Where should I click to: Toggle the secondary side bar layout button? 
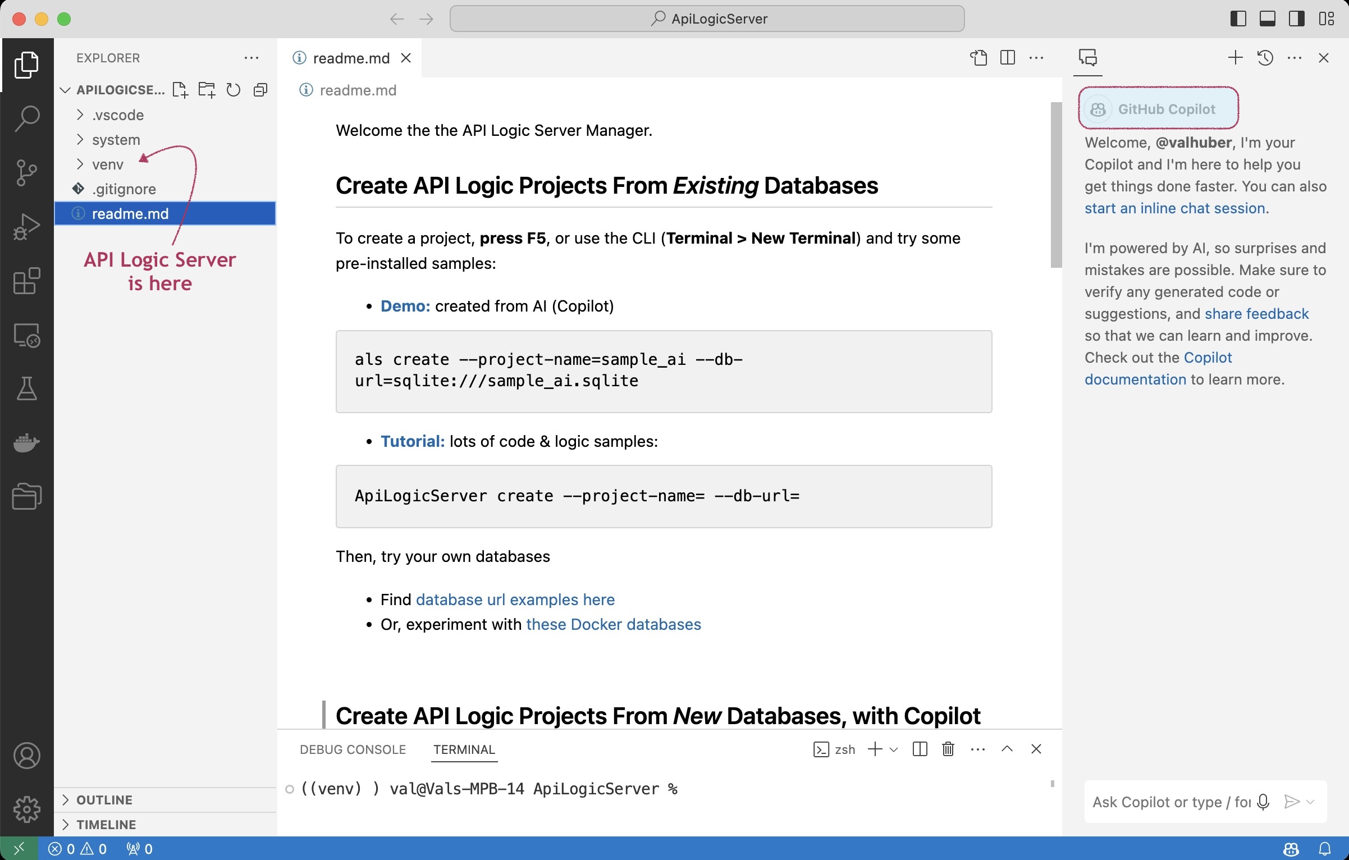(x=1296, y=19)
